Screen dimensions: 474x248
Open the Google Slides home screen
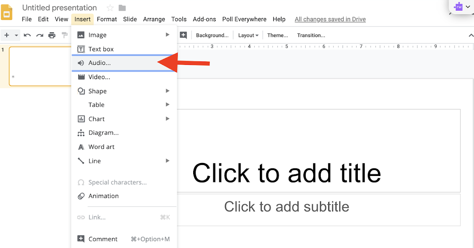point(7,12)
